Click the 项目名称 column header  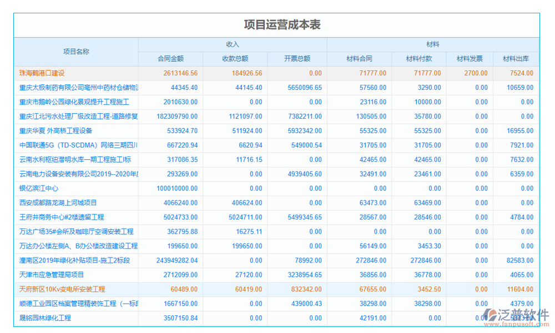75,51
